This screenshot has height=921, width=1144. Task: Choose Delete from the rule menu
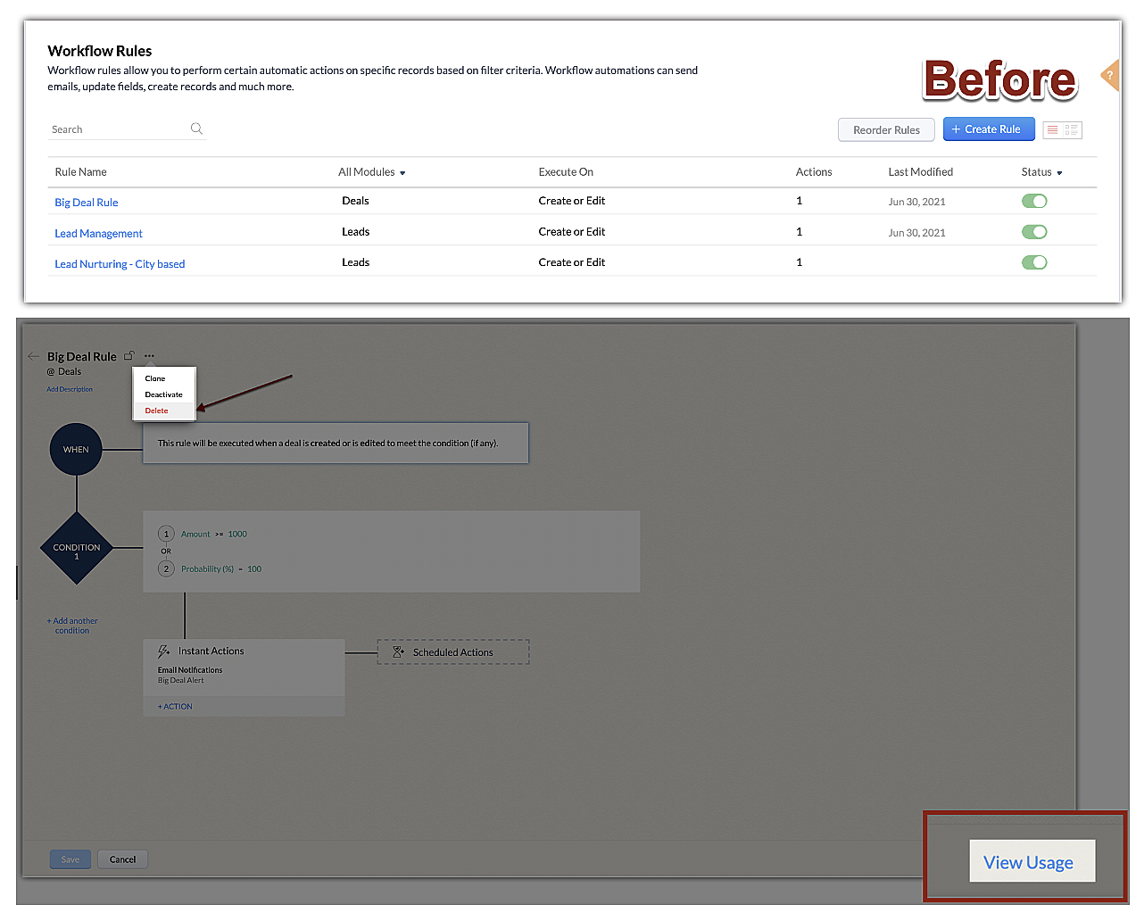pos(157,411)
